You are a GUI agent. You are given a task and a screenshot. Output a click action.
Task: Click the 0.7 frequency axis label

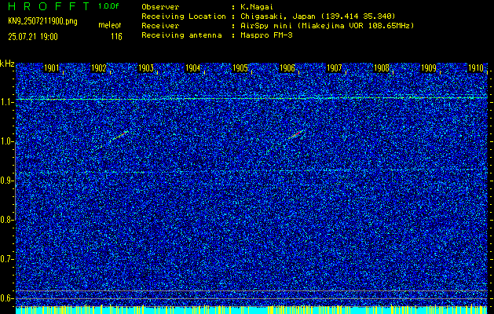tap(6, 259)
